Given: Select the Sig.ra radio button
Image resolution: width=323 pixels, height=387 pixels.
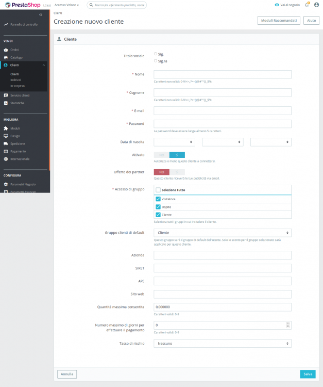Looking at the screenshot, I should (156, 61).
